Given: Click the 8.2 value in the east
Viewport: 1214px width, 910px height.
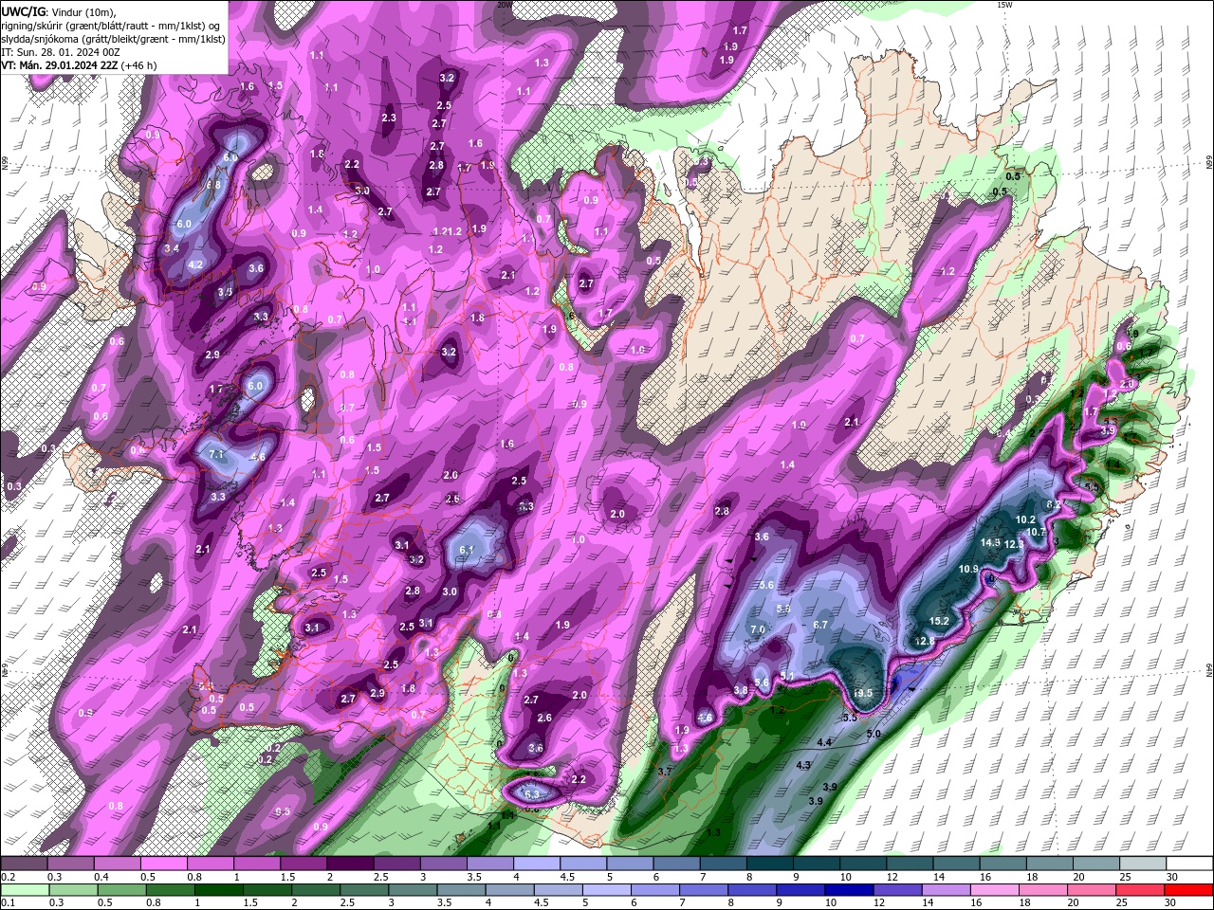Looking at the screenshot, I should pos(1054,505).
